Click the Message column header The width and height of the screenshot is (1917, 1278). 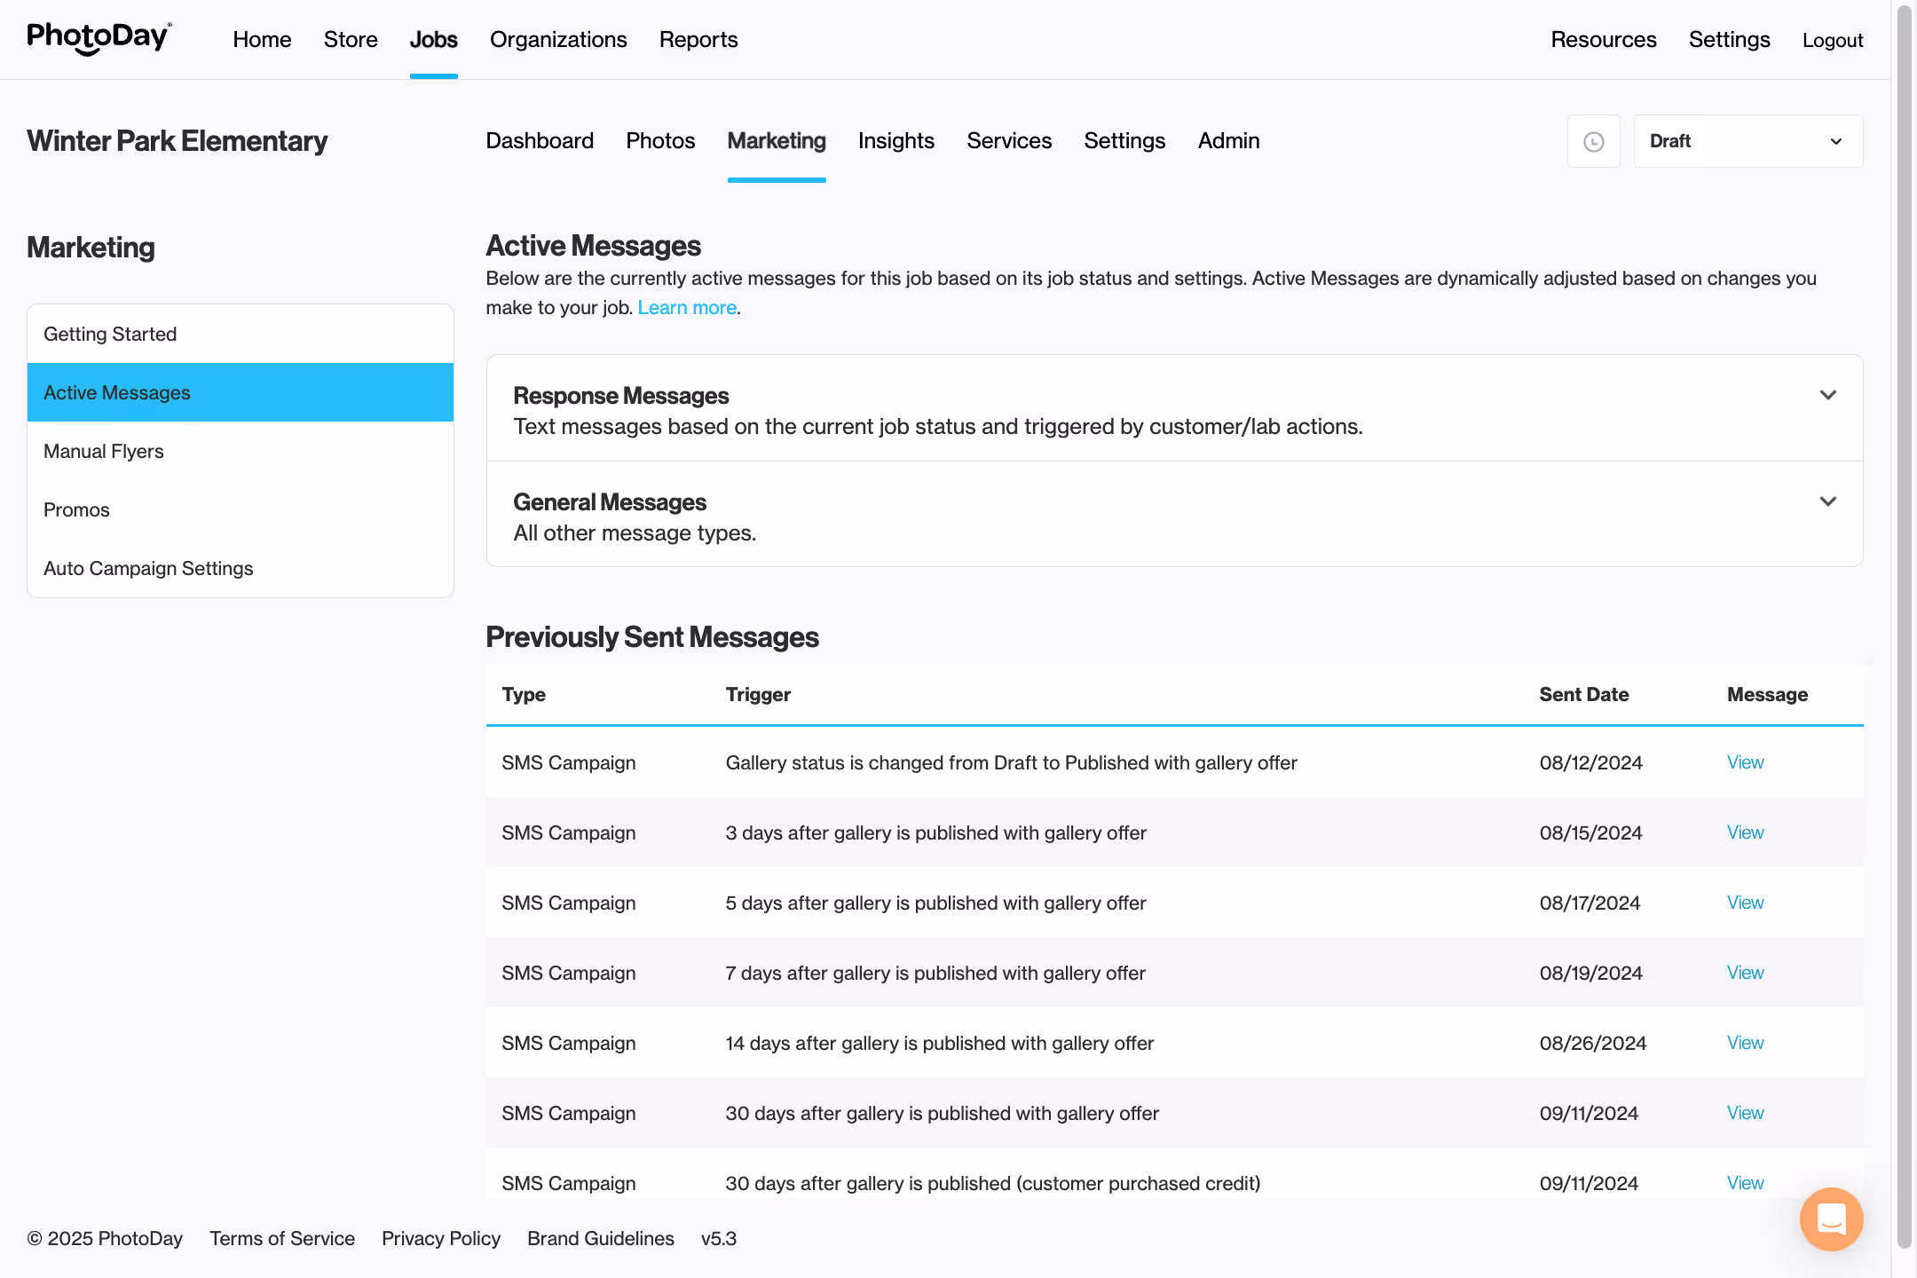coord(1767,695)
